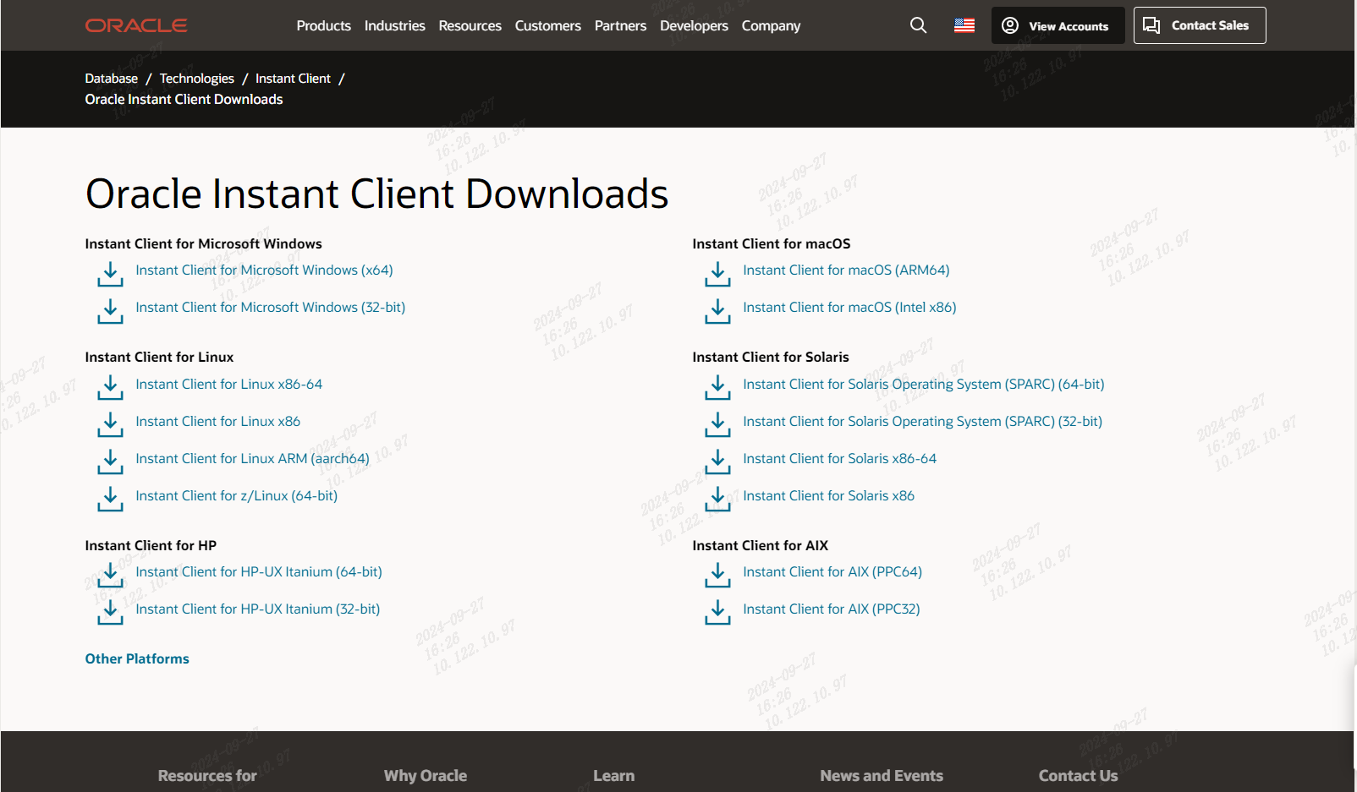Click the Contact Sales button
The width and height of the screenshot is (1357, 792).
[x=1200, y=25]
